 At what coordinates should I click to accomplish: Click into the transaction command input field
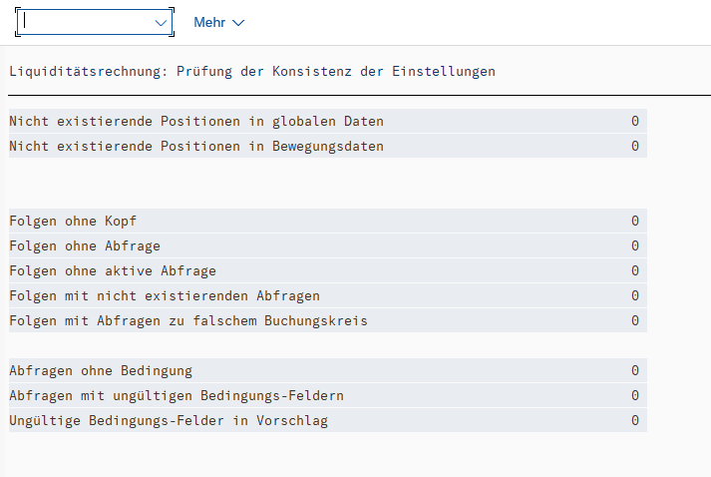(85, 22)
